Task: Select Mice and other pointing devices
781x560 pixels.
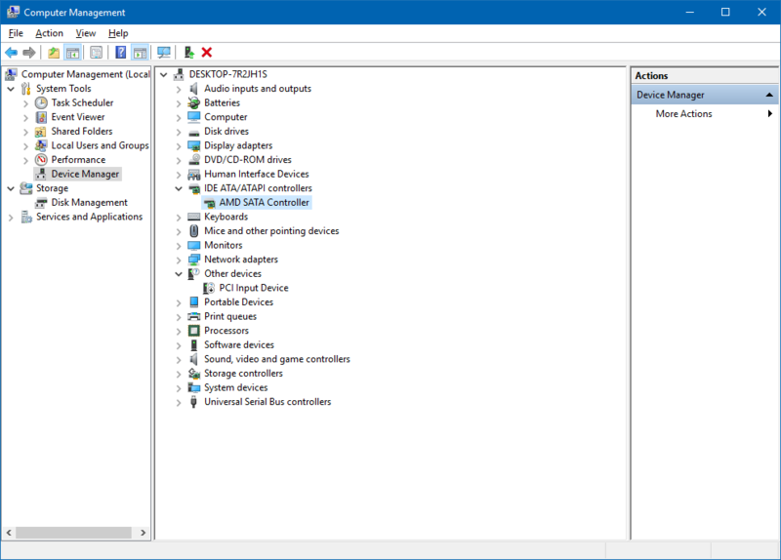Action: pos(271,231)
